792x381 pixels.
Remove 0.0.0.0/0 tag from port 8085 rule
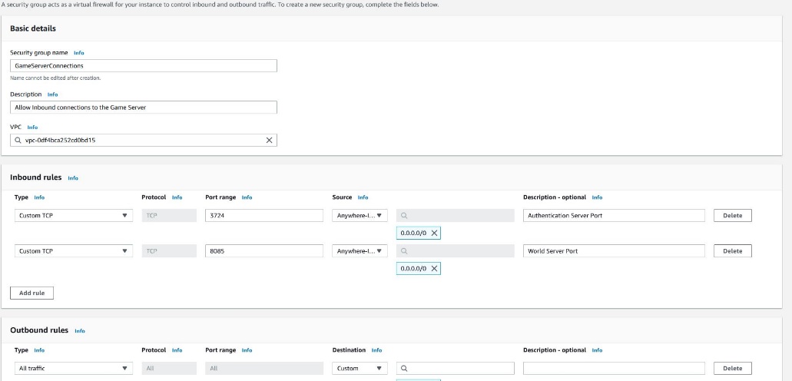click(434, 268)
